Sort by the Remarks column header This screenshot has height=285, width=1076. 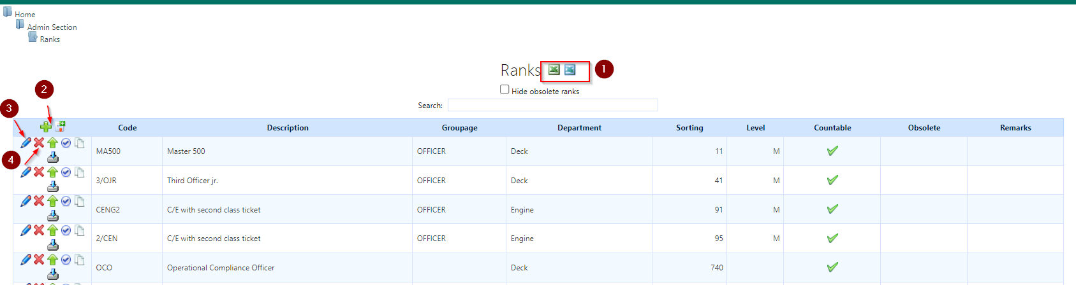1015,128
